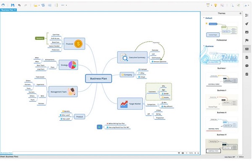
Task: Select the Business Plan document tab
Action: (7, 10)
